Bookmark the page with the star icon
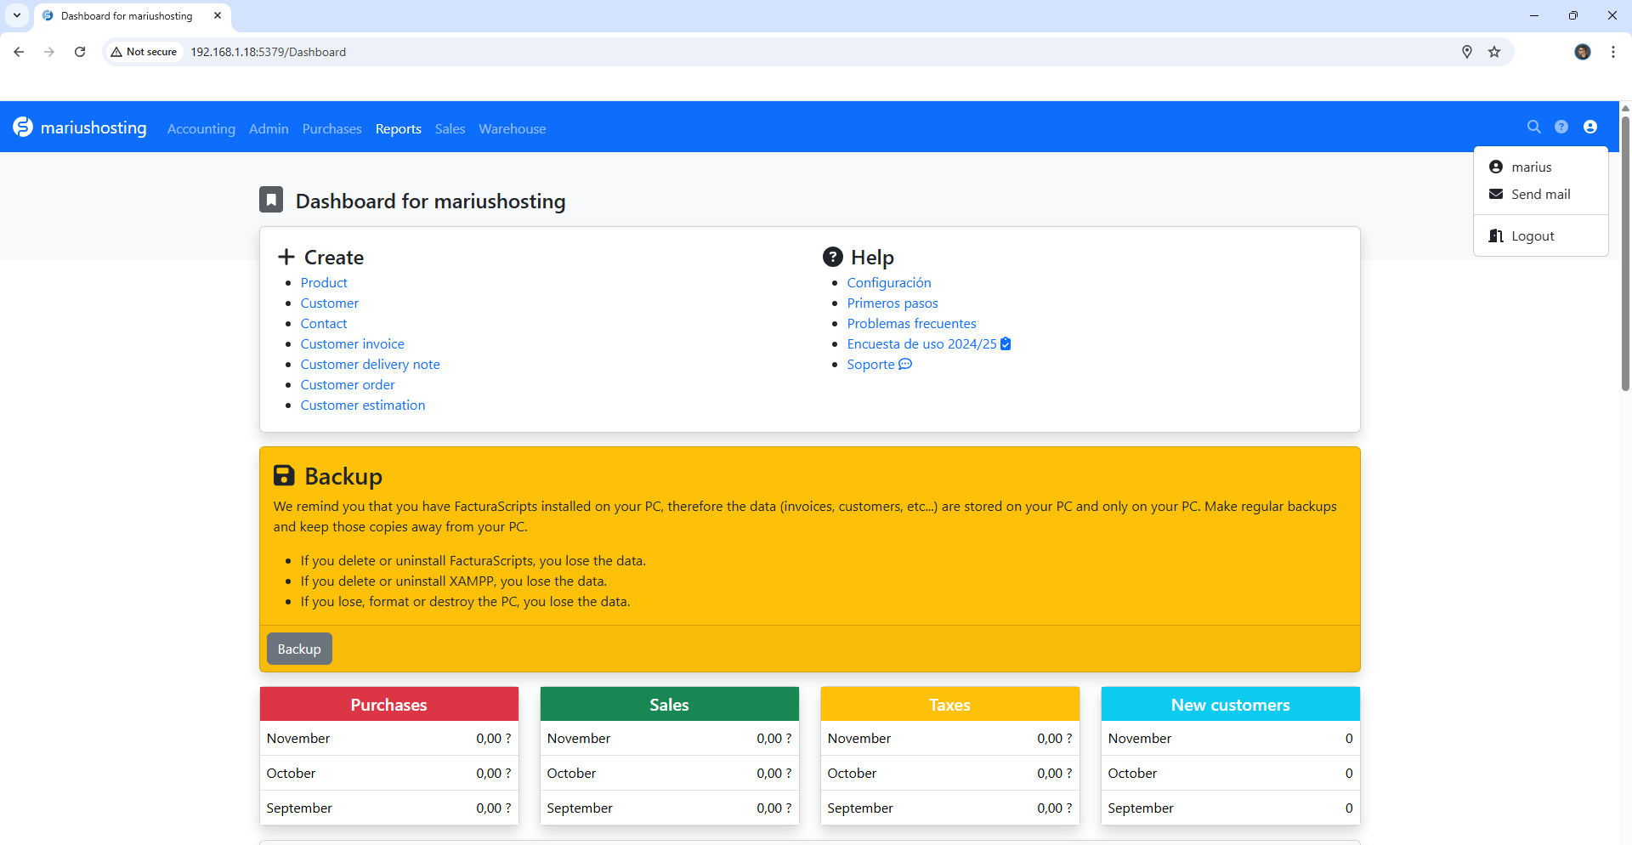The width and height of the screenshot is (1632, 845). coord(1494,52)
